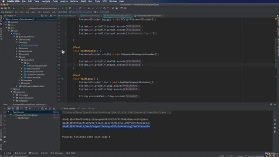Collapse the Test Results node in the Run panel
This screenshot has height=157, width=279.
(x=8, y=112)
